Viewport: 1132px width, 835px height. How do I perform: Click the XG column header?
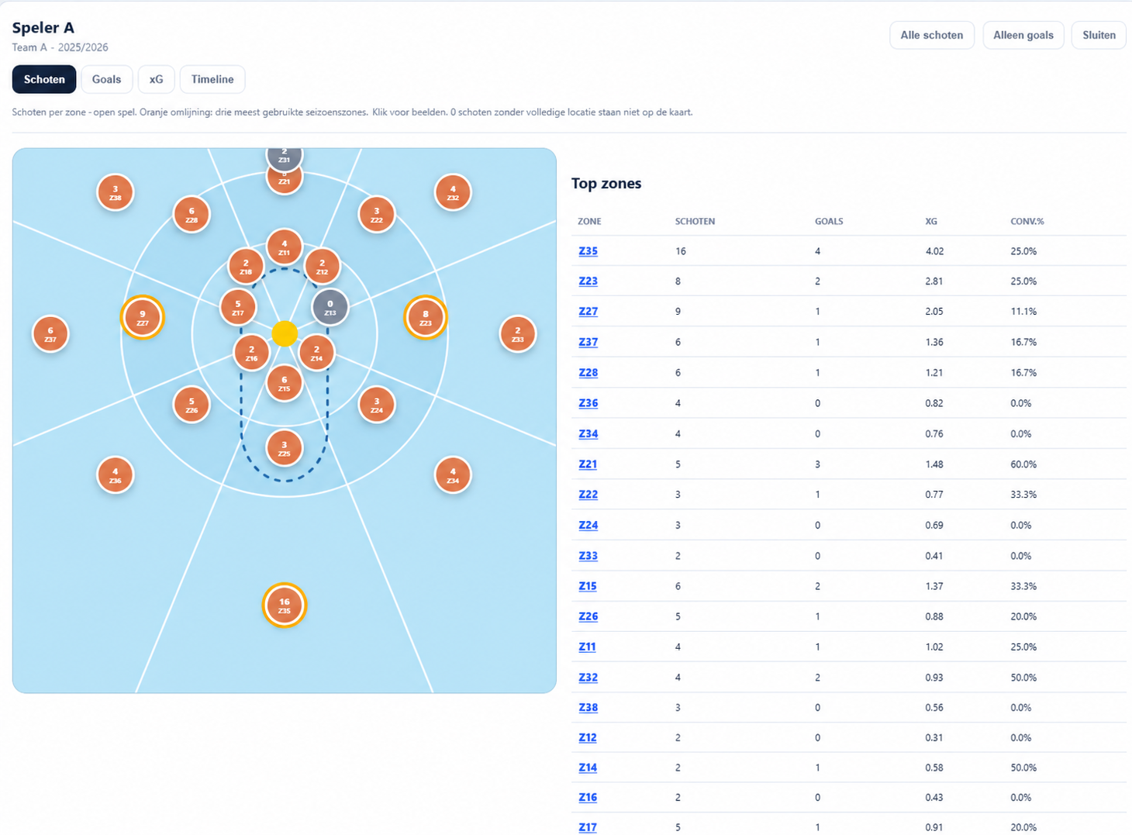click(931, 222)
